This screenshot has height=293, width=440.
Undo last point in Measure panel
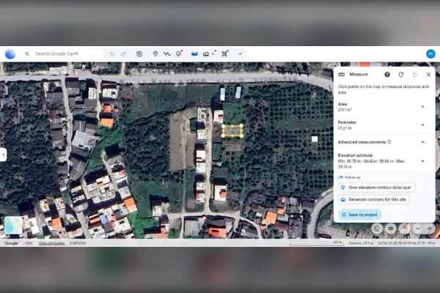[415, 75]
